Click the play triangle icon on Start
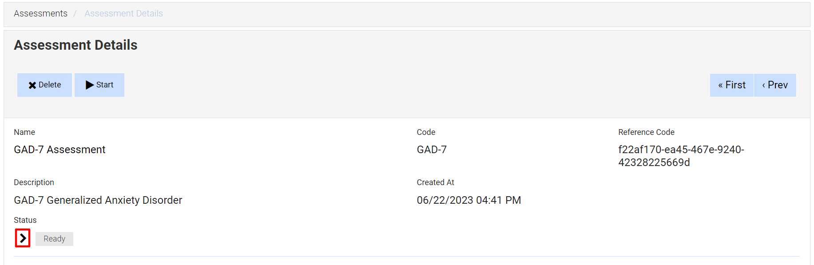 pyautogui.click(x=90, y=85)
